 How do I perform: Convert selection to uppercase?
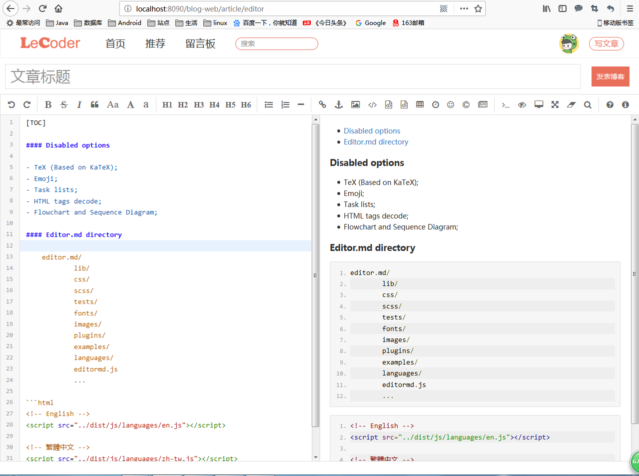click(130, 104)
